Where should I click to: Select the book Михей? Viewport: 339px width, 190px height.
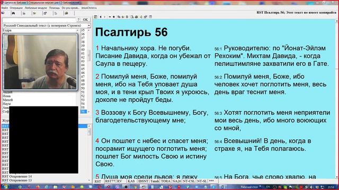tap(7, 100)
